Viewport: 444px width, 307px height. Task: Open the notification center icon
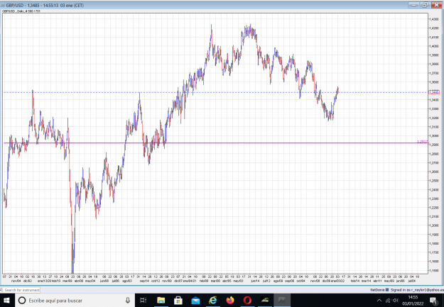click(x=433, y=301)
